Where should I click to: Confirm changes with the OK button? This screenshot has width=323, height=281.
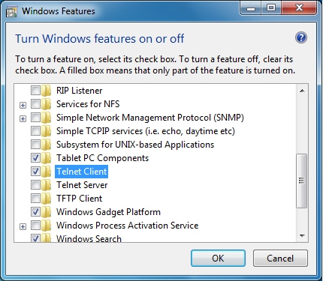point(218,258)
